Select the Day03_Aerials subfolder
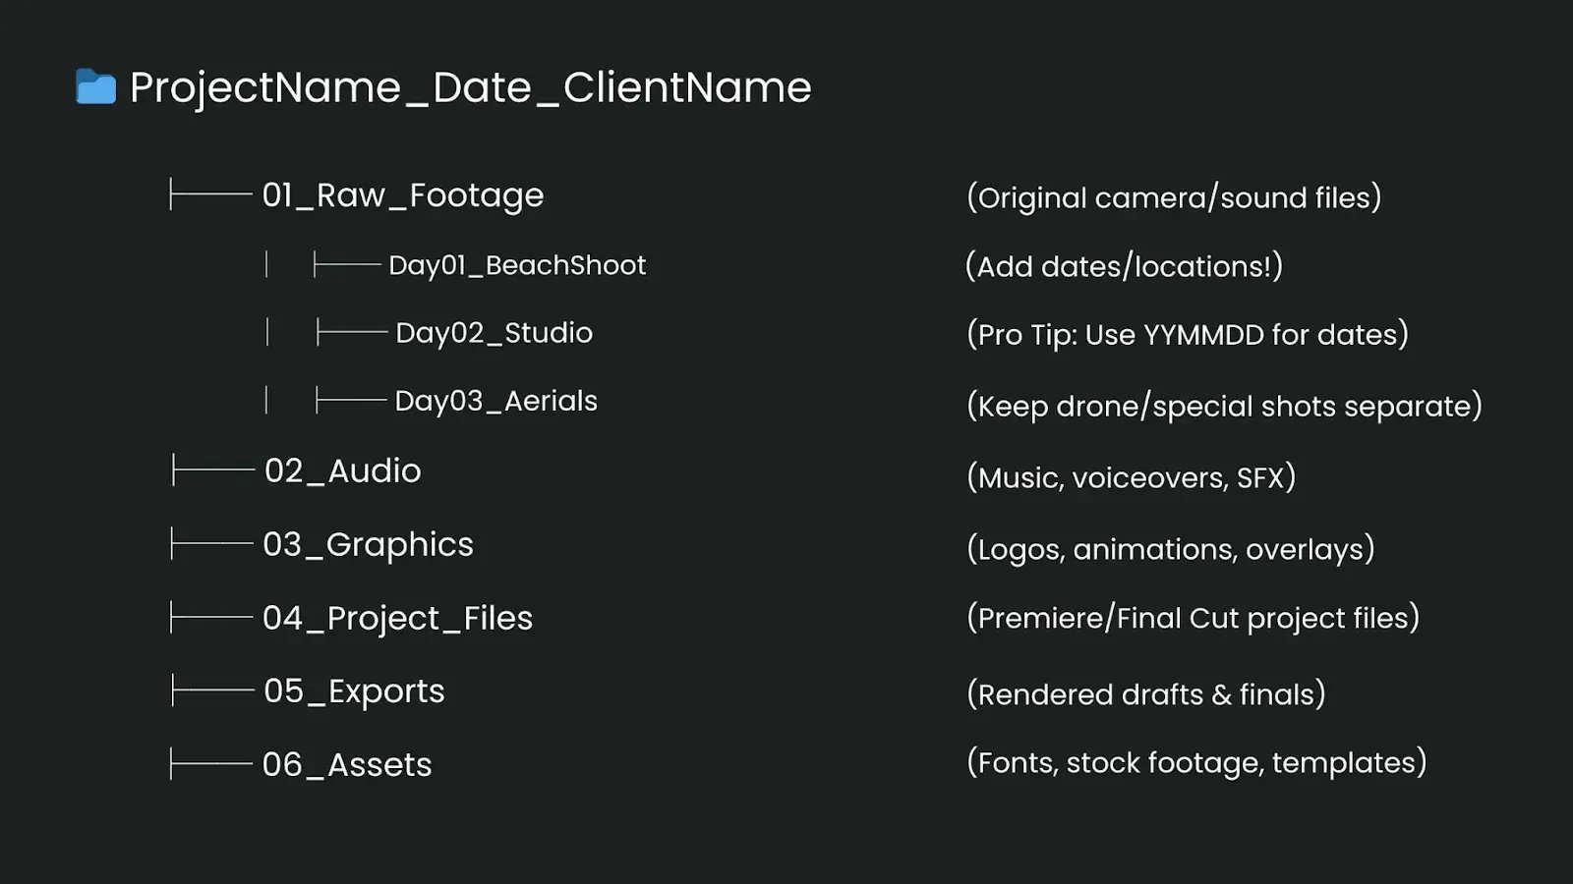The image size is (1573, 884). (495, 401)
